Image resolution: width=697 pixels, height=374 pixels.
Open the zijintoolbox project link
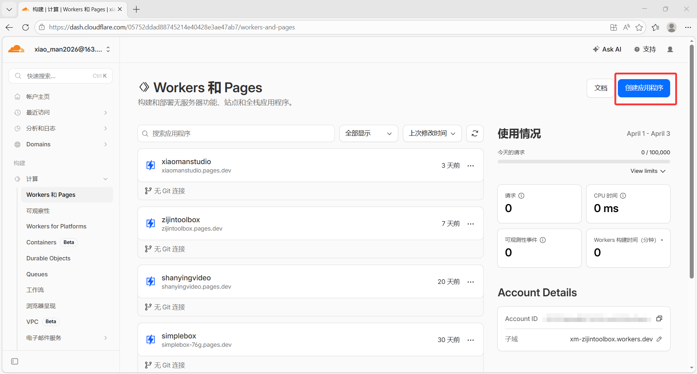click(x=181, y=220)
